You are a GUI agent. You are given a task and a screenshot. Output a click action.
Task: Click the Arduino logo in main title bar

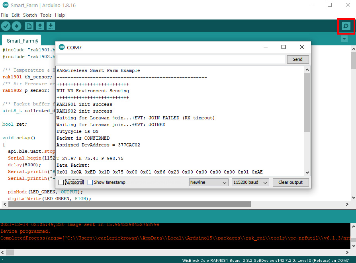(x=6, y=5)
